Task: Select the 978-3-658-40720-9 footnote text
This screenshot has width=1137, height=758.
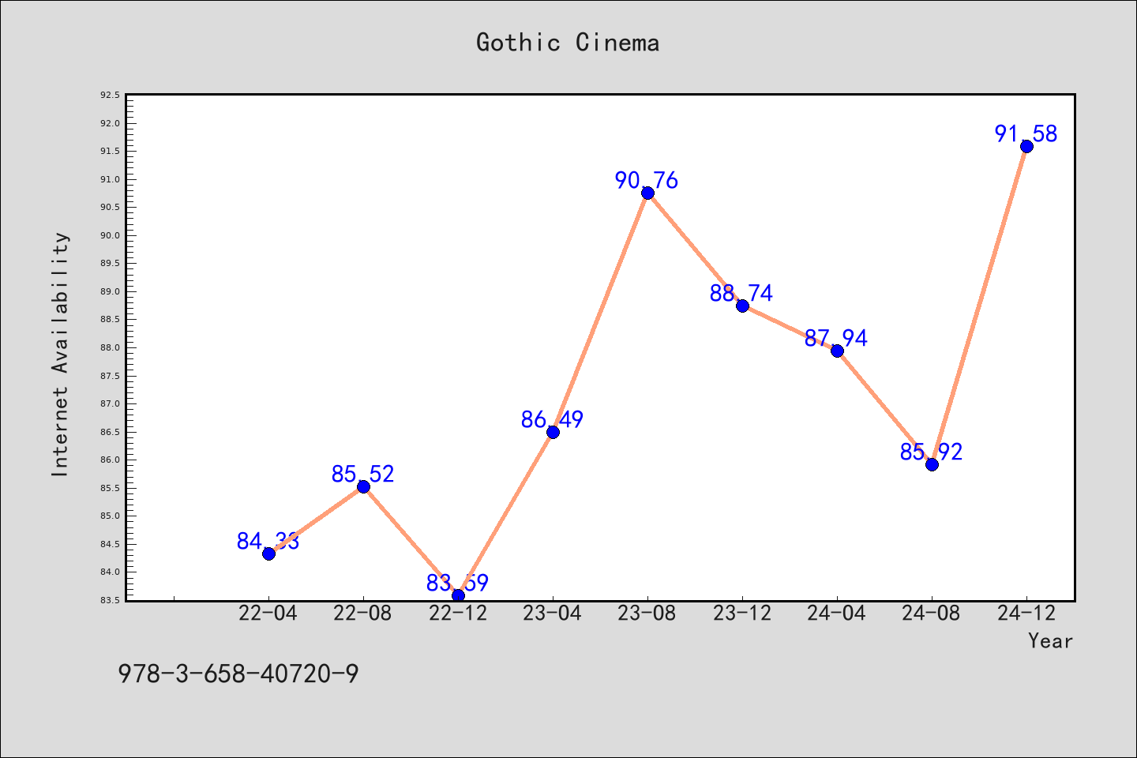Action: (x=238, y=674)
